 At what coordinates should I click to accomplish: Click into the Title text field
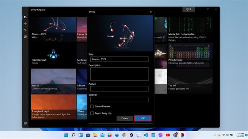pos(119,59)
